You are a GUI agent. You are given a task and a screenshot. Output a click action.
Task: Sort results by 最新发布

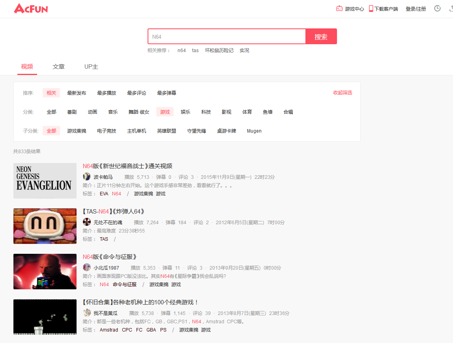(77, 93)
